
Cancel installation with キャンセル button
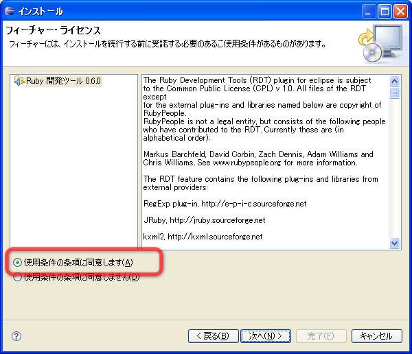(376, 336)
